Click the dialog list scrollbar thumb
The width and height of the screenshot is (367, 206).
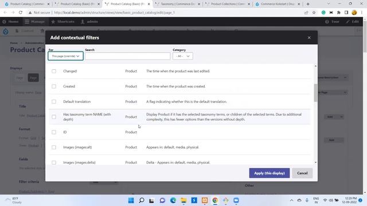[x=315, y=93]
